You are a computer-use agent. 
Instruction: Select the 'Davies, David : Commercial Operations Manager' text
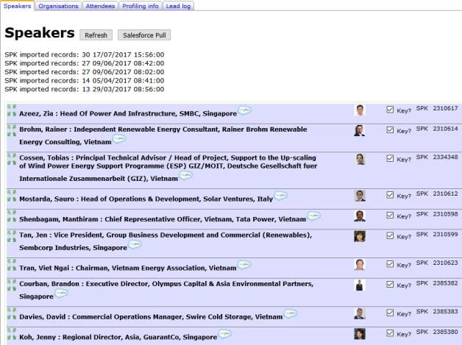point(151,317)
